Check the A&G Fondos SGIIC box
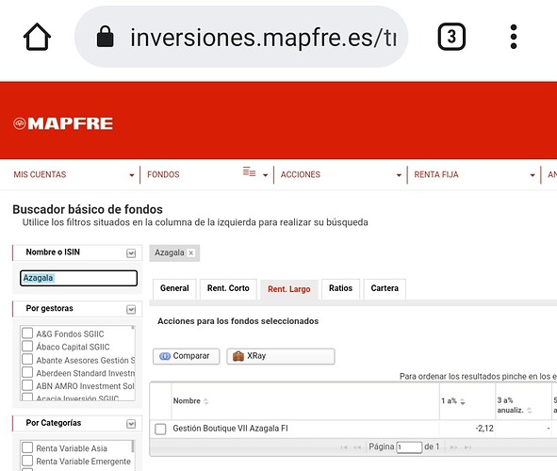 pos(27,333)
